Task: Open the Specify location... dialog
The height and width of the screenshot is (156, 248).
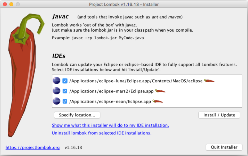Action: pyautogui.click(x=77, y=115)
